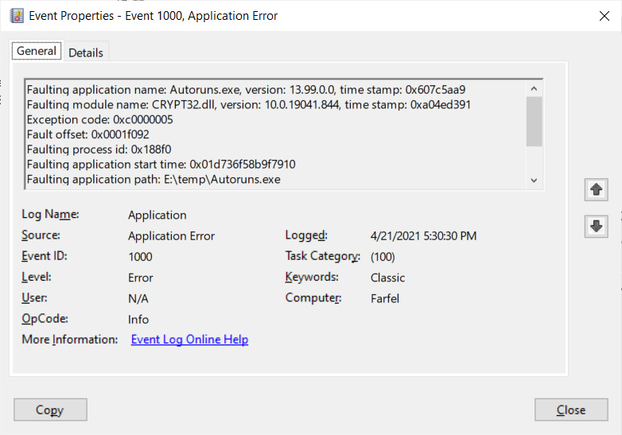Click the Event Properties title bar icon
The image size is (622, 435).
pos(17,16)
